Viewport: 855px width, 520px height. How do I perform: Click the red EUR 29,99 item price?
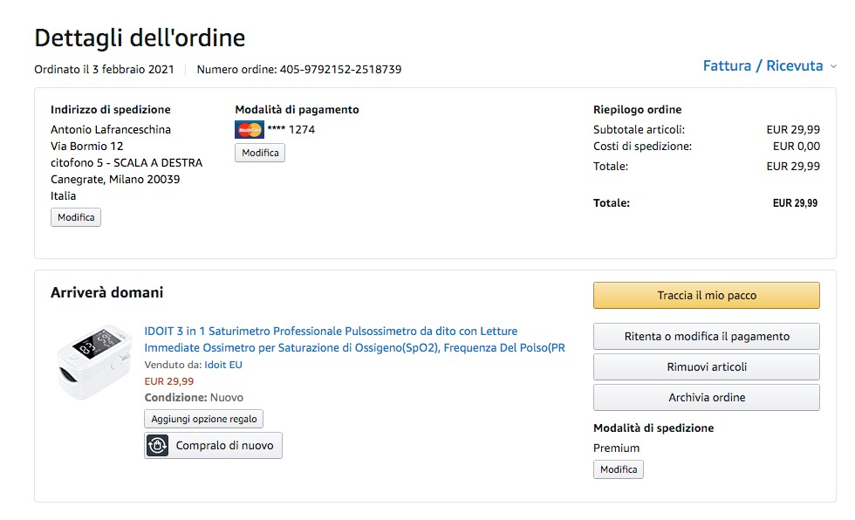click(169, 381)
